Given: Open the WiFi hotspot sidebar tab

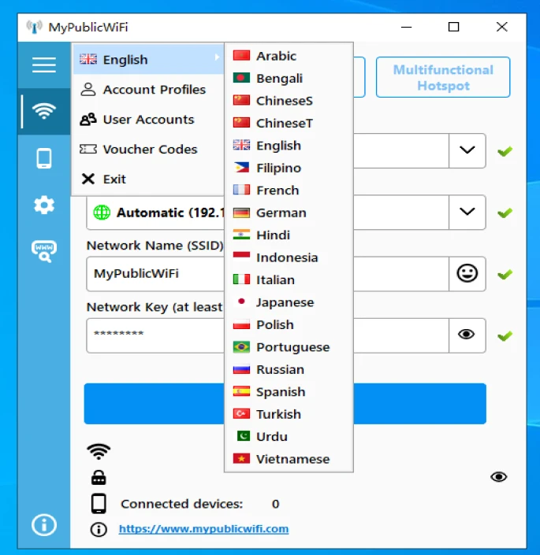Looking at the screenshot, I should point(44,112).
